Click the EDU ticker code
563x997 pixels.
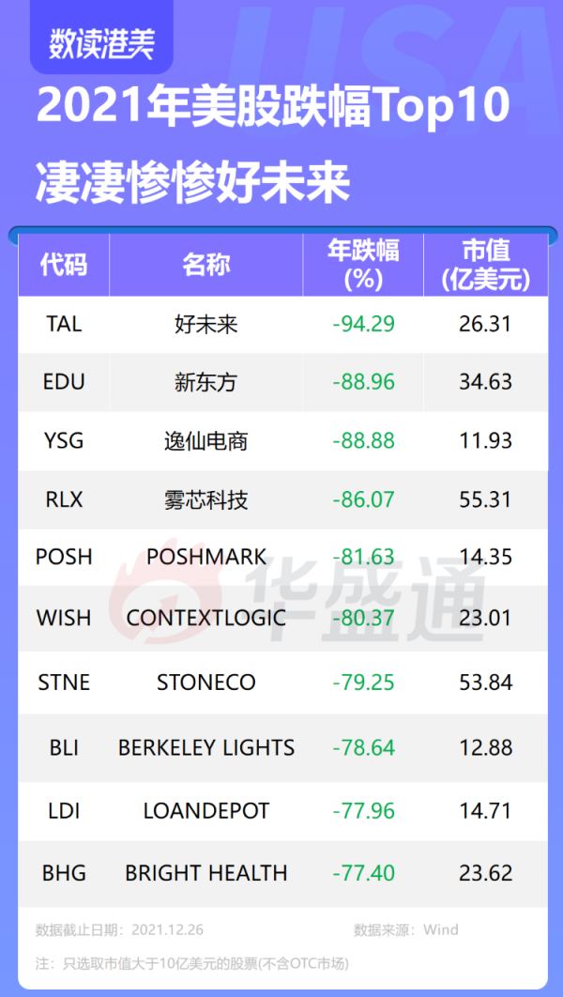[x=64, y=382]
